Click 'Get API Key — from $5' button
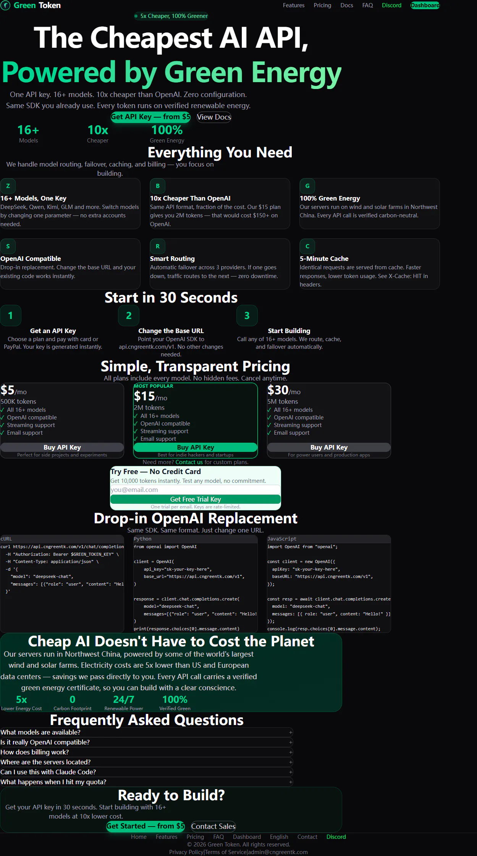 150,117
